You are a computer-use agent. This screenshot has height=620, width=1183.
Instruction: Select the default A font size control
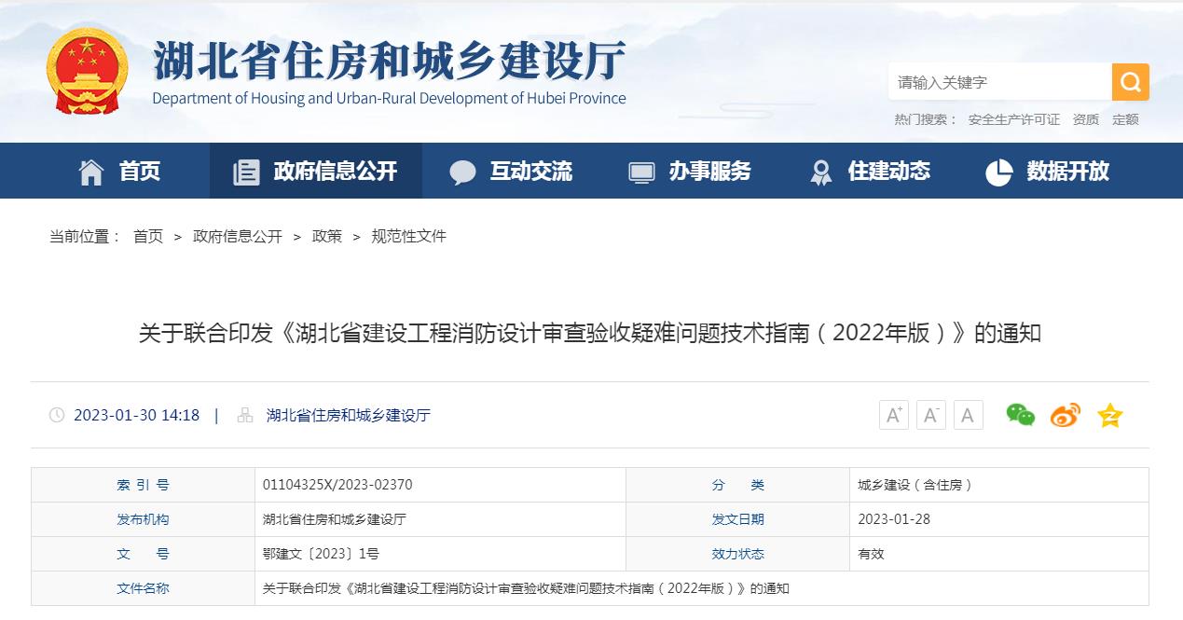[x=968, y=415]
